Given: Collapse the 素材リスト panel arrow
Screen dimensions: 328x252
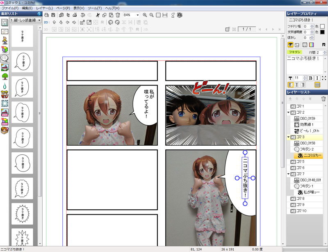Looking at the screenshot, I should point(39,14).
